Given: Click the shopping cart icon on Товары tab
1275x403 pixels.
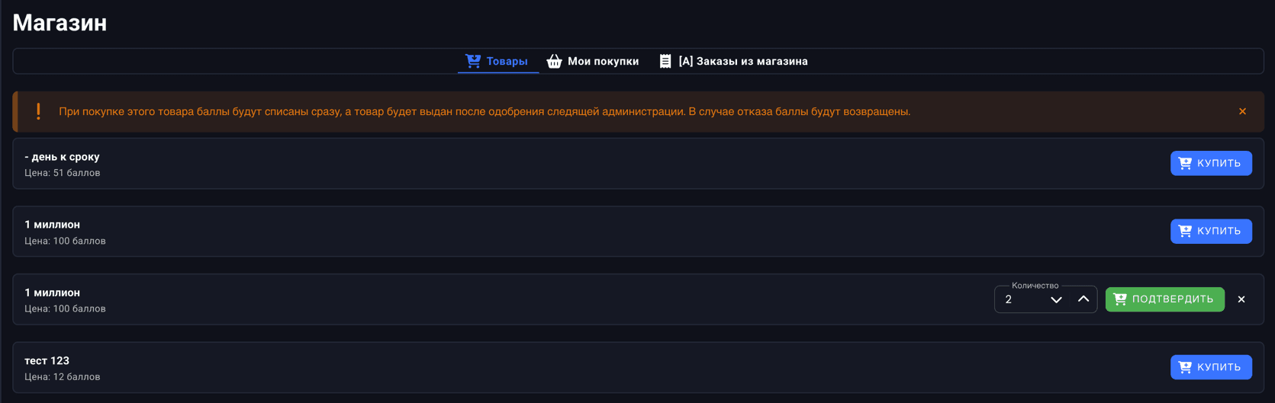Looking at the screenshot, I should tap(473, 61).
